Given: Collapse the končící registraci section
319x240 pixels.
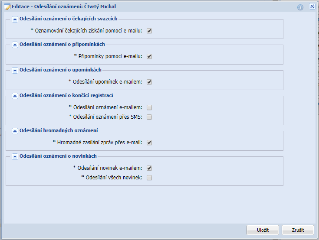Looking at the screenshot, I should (15, 96).
